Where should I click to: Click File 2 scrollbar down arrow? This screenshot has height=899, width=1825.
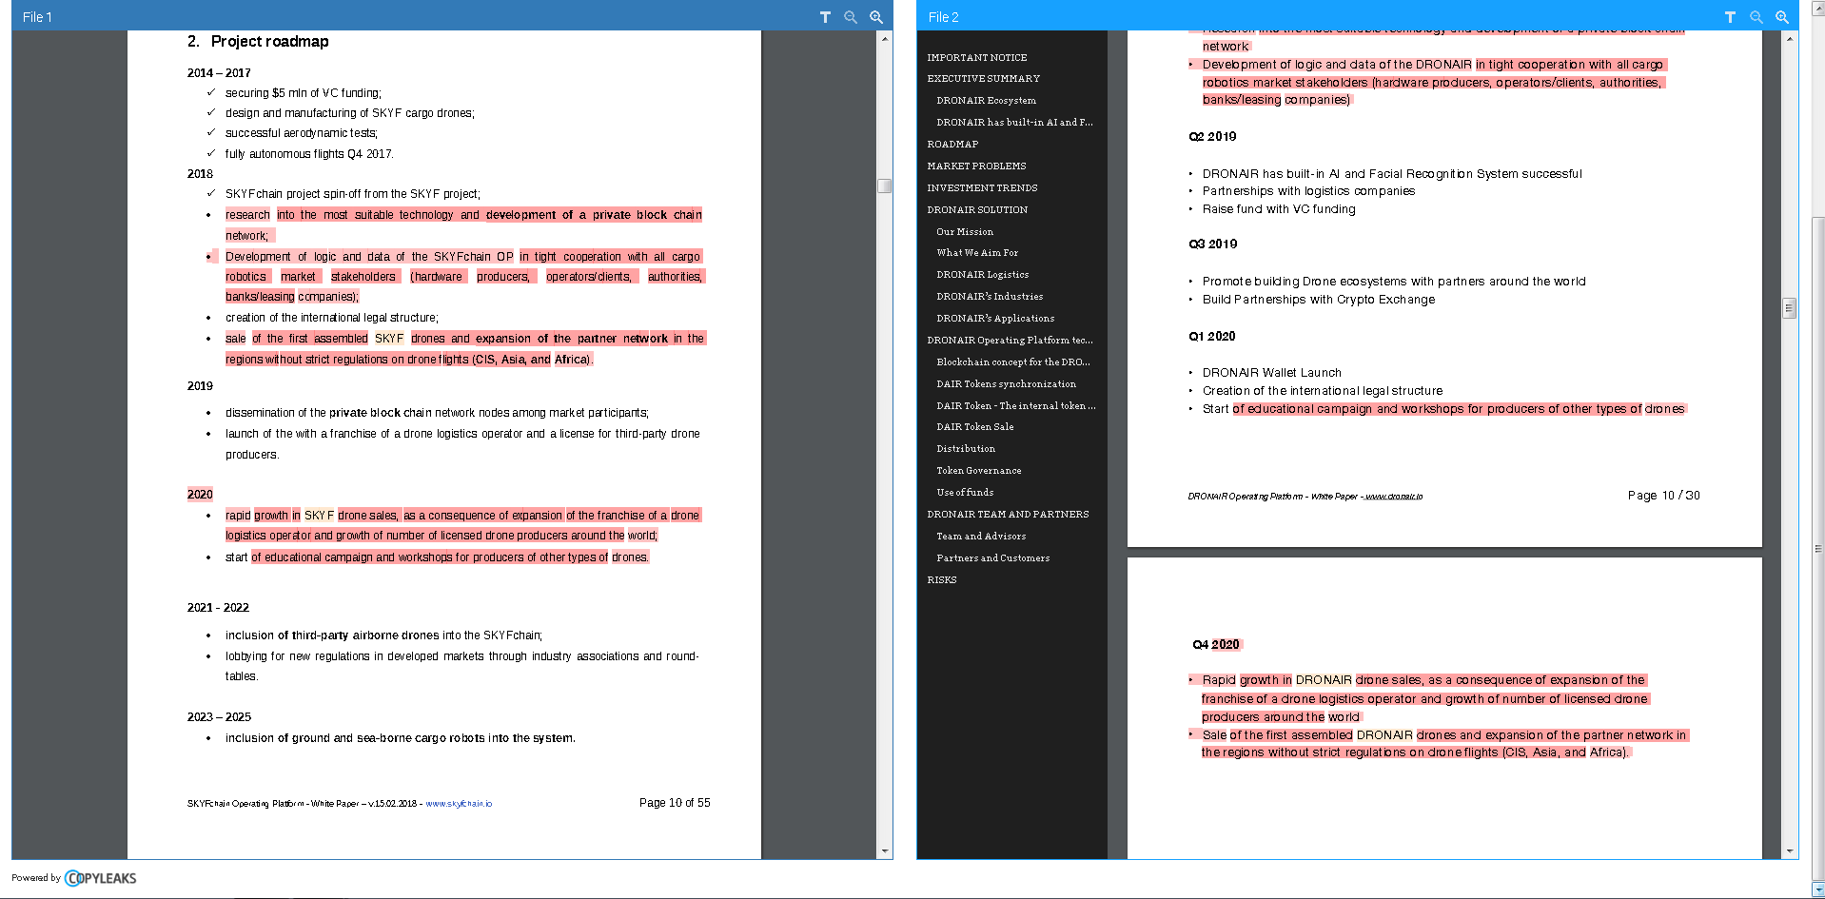[1790, 851]
